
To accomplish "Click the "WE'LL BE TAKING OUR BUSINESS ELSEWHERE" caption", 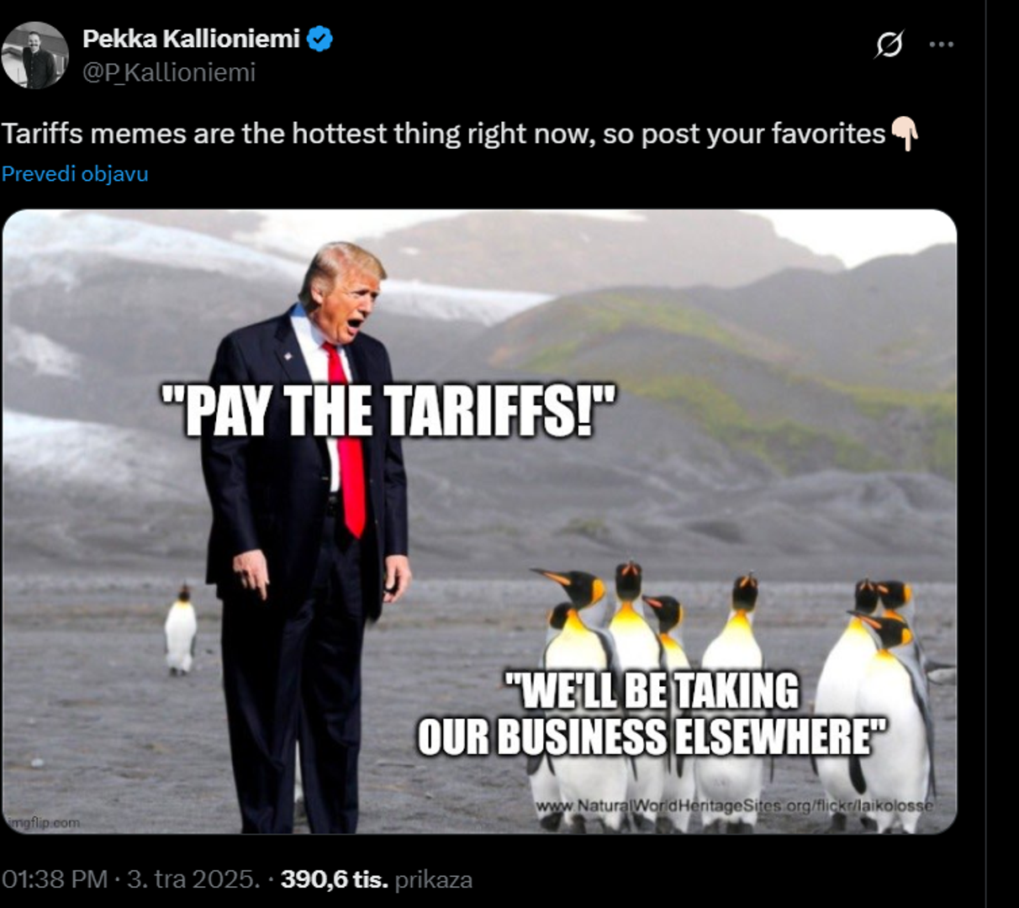I will 652,714.
